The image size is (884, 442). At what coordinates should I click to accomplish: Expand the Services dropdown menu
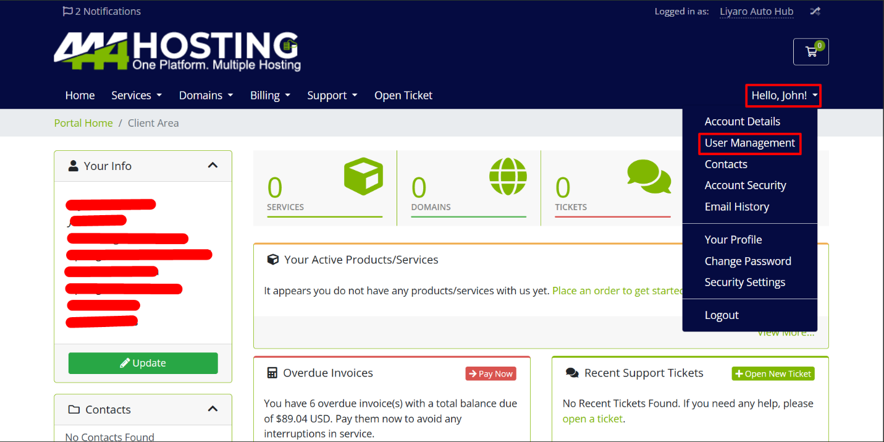137,95
